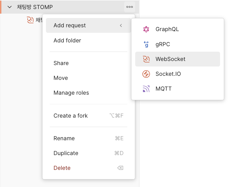This screenshot has width=232, height=187.
Task: Choose Create a fork
Action: click(x=88, y=116)
